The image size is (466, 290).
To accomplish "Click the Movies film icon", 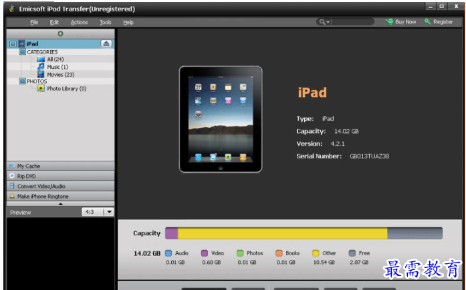I will pos(41,74).
